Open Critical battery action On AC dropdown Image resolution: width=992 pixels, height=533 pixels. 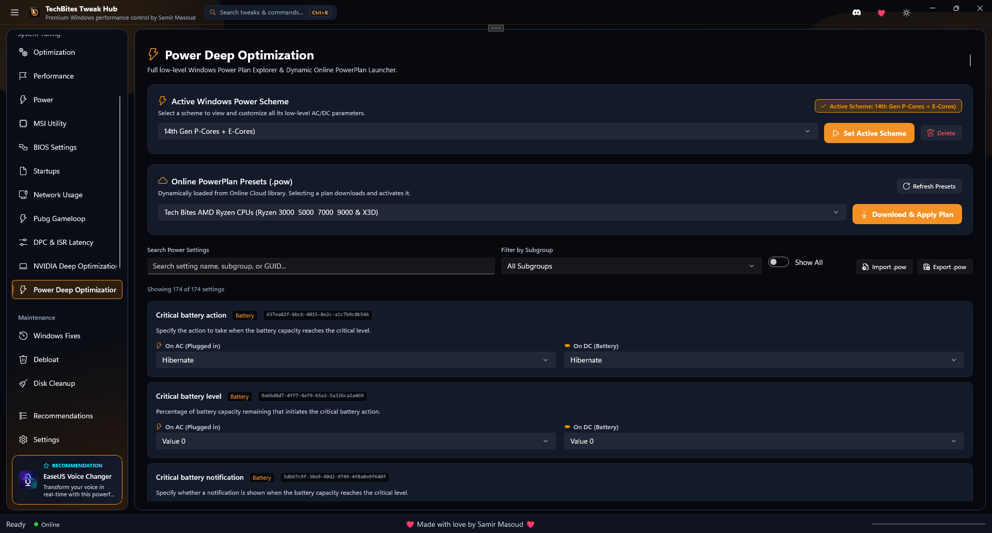356,360
